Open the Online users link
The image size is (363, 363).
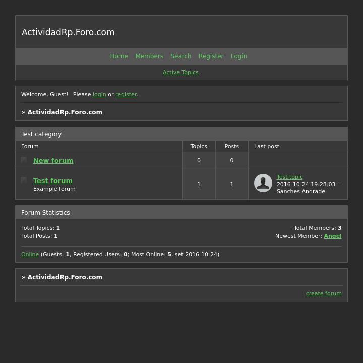30,255
